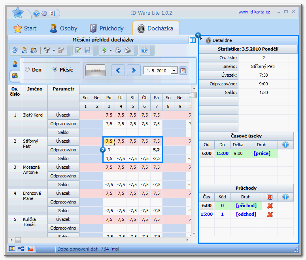Select highlighted 7,5 cell for Stříbrný Petr
The image size is (306, 260).
[x=109, y=141]
